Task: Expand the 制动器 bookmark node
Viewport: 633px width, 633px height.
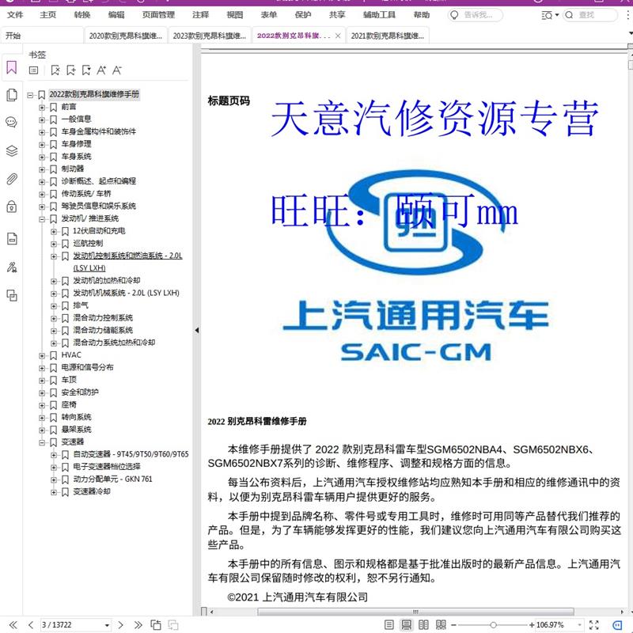Action: pos(42,169)
